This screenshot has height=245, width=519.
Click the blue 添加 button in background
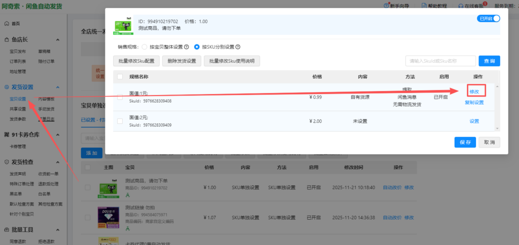coord(92,153)
